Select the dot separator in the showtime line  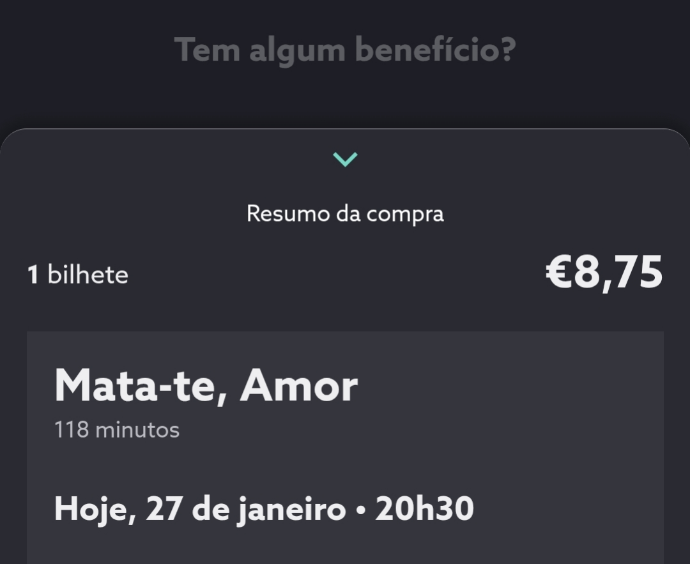point(360,508)
